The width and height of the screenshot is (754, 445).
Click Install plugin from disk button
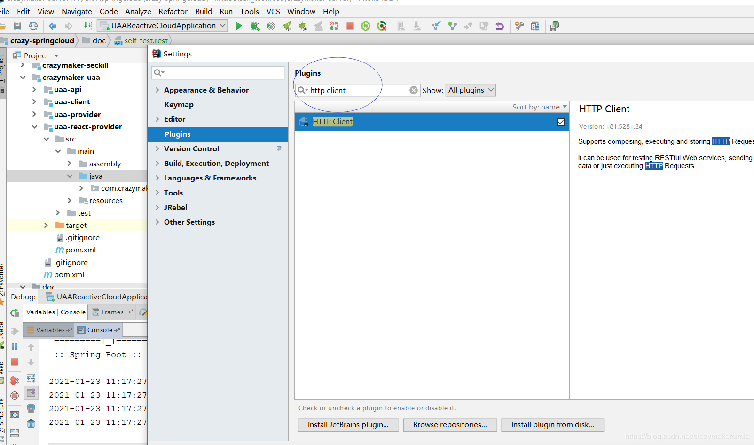552,425
